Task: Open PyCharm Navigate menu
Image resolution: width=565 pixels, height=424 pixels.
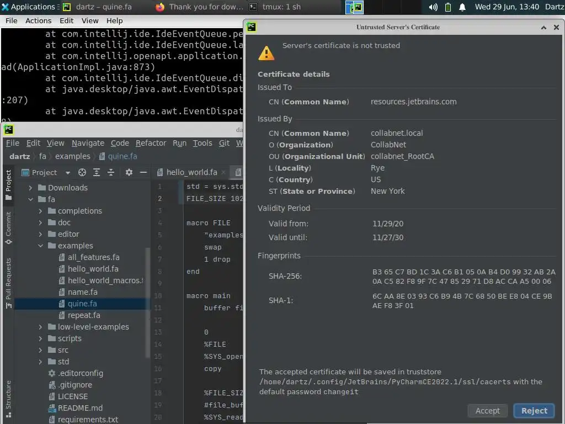Action: point(88,143)
